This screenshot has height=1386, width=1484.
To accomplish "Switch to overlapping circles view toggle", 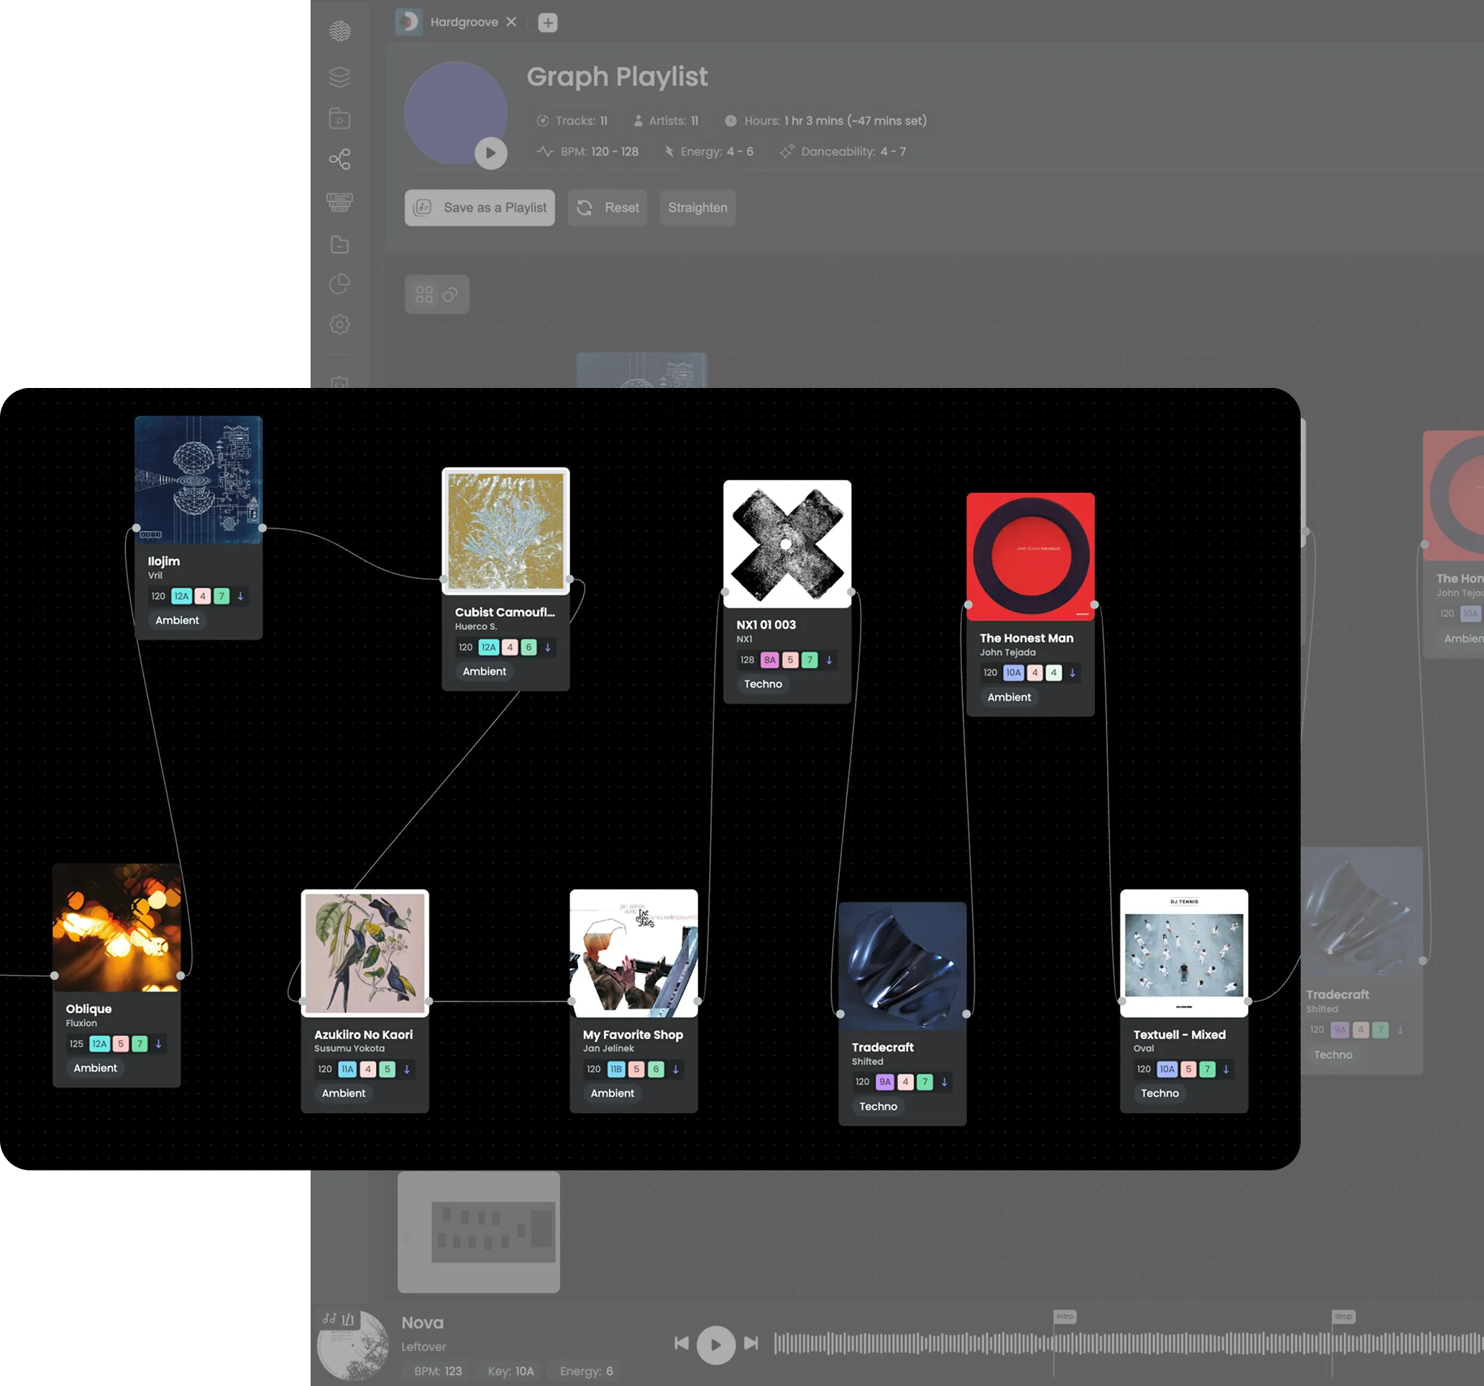I will (x=450, y=295).
